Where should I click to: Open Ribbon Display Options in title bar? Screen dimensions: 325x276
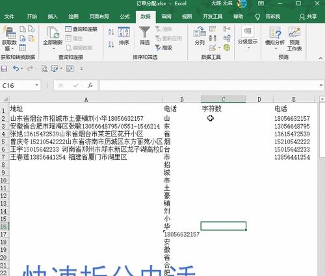click(261, 3)
